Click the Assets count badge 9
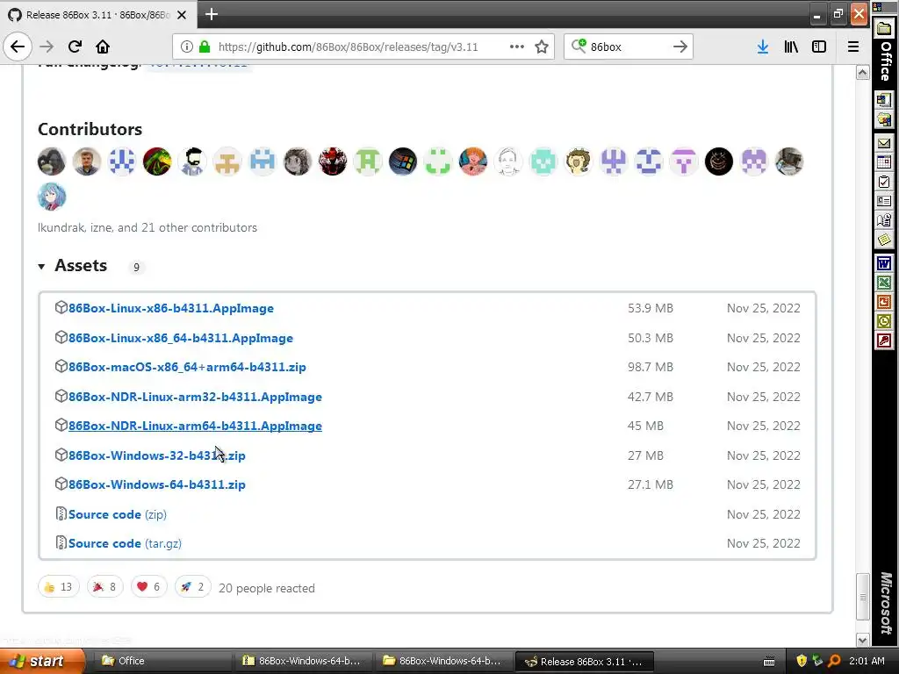 click(136, 267)
